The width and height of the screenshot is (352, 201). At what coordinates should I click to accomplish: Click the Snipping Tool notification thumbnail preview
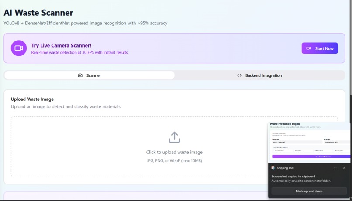309,142
